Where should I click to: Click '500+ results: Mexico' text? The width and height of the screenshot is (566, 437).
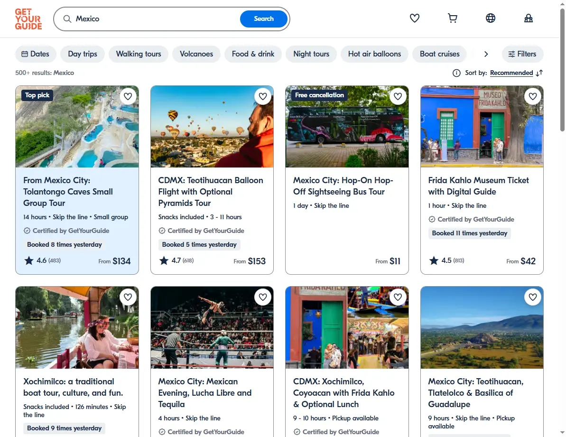coord(45,73)
